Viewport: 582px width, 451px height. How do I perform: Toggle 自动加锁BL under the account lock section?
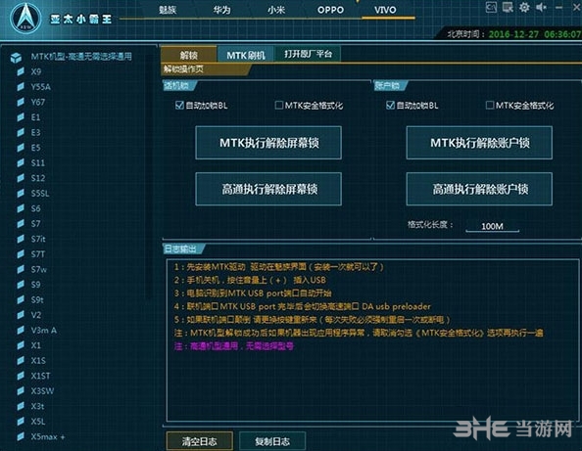pyautogui.click(x=390, y=106)
